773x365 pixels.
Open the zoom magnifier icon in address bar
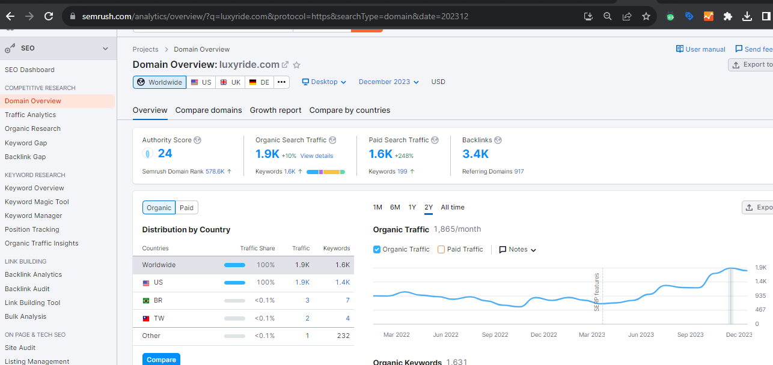coord(608,16)
